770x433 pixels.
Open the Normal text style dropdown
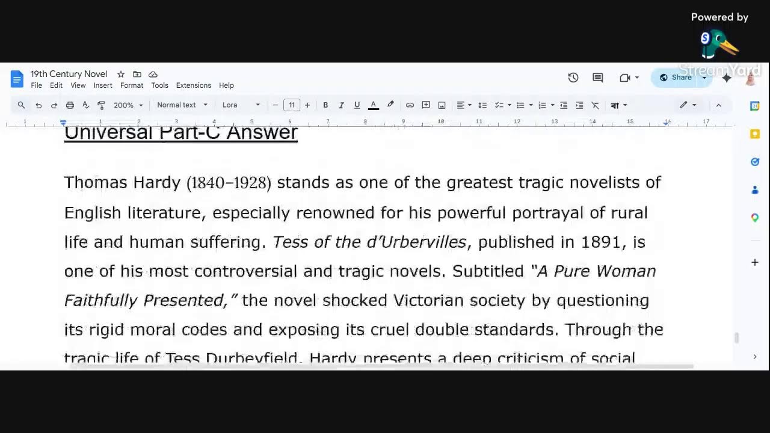click(182, 105)
